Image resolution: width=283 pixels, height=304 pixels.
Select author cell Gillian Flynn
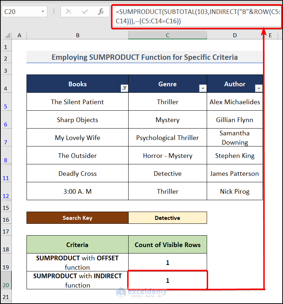click(235, 120)
